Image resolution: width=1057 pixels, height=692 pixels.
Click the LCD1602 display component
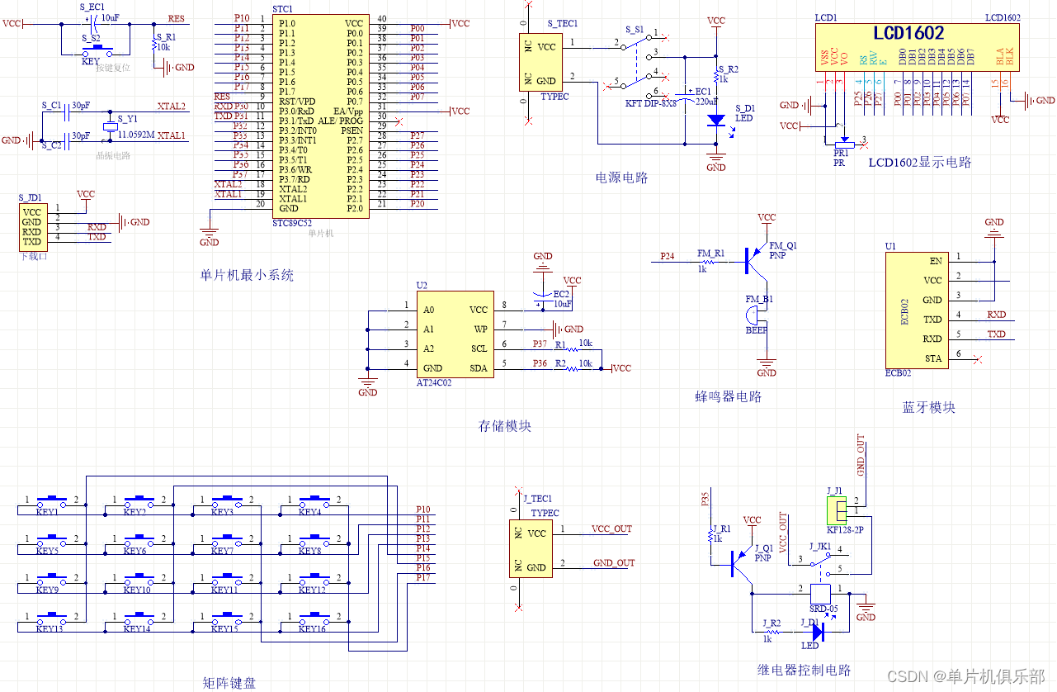[918, 48]
